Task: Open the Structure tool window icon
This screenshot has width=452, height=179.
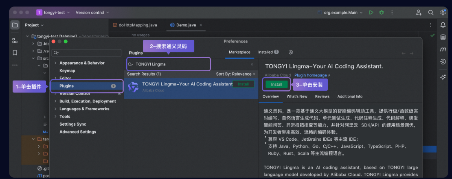Action: (x=15, y=41)
